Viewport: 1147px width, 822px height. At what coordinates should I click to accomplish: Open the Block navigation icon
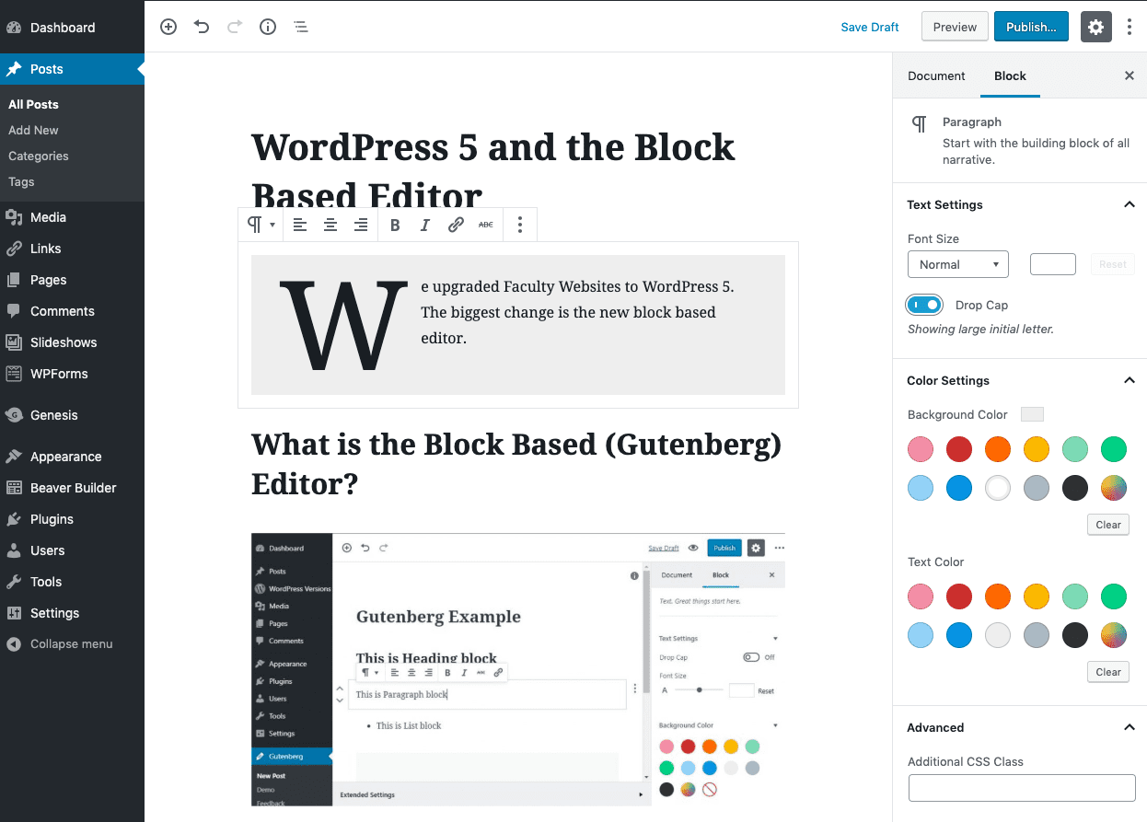click(x=301, y=27)
